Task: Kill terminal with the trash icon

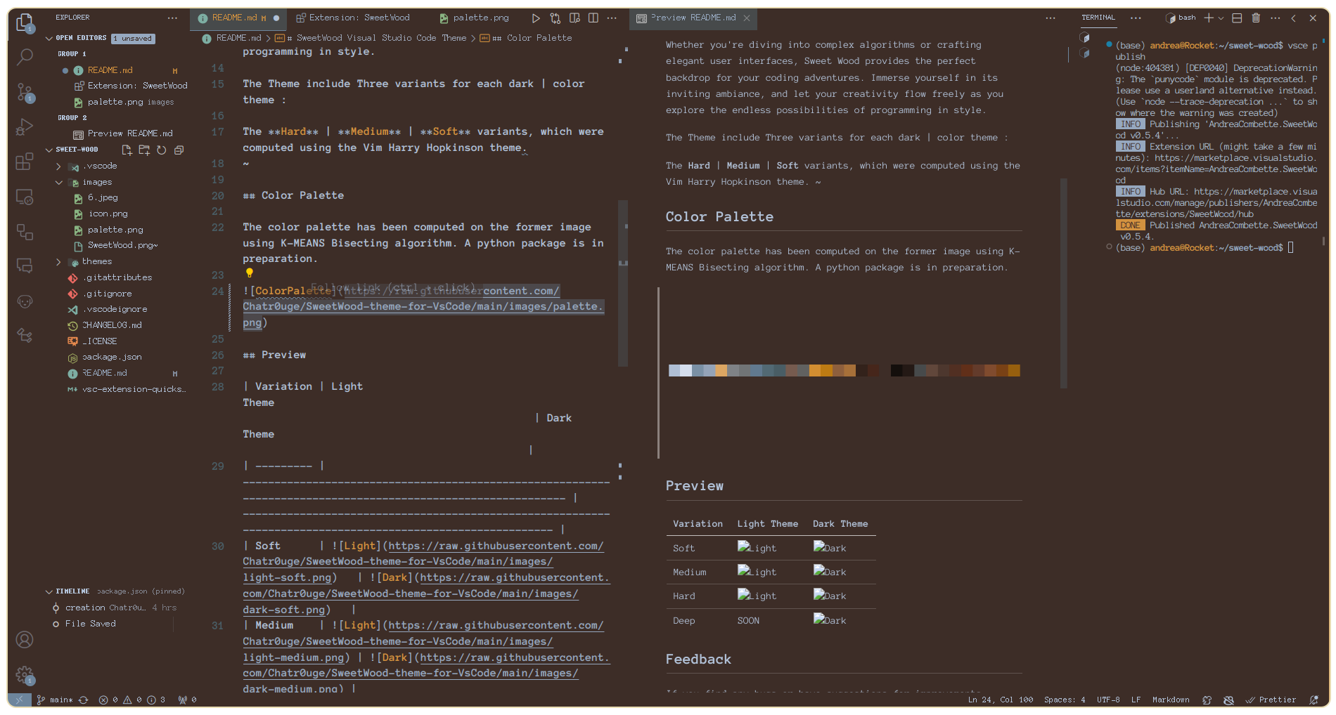Action: click(1256, 18)
